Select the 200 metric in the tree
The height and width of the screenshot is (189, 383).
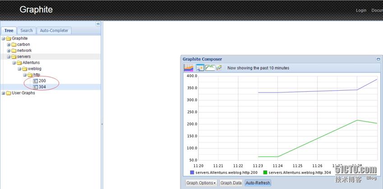[42, 81]
